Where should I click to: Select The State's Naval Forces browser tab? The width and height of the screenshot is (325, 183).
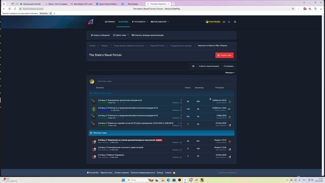[x=158, y=4]
